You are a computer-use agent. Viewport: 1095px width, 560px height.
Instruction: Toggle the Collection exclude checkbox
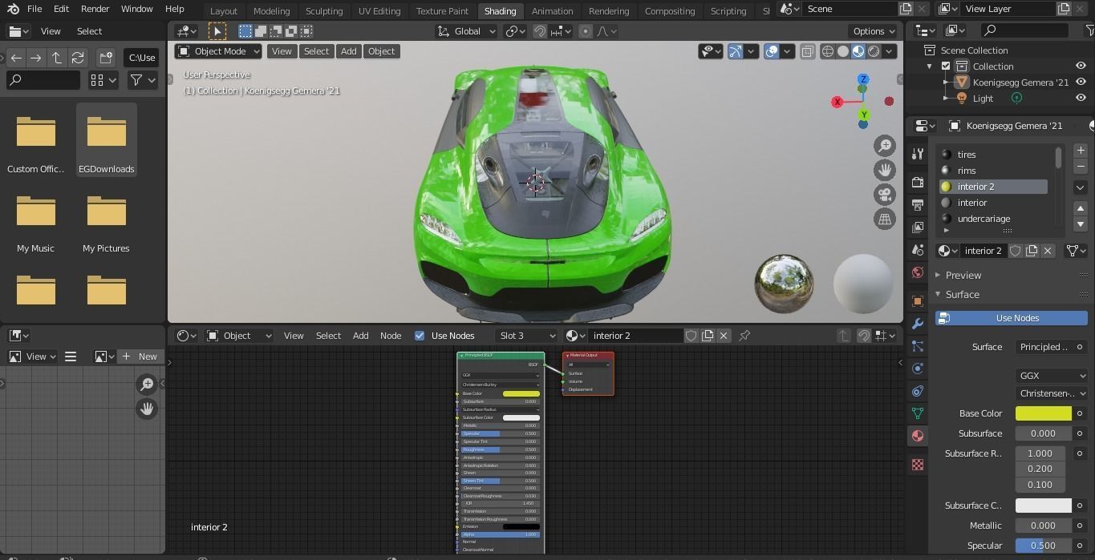(x=946, y=66)
